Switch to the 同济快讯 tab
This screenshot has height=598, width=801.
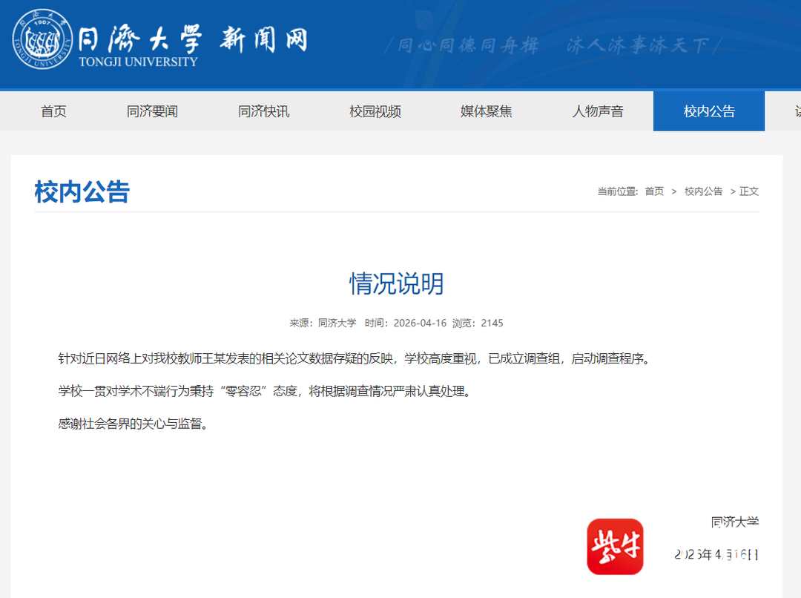pyautogui.click(x=263, y=111)
